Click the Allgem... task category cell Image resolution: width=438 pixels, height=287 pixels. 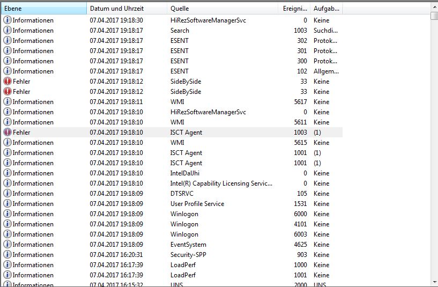tap(326, 71)
